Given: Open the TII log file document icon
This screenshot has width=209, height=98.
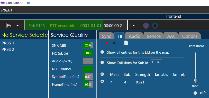Looking at the screenshot, I should tap(126, 43).
